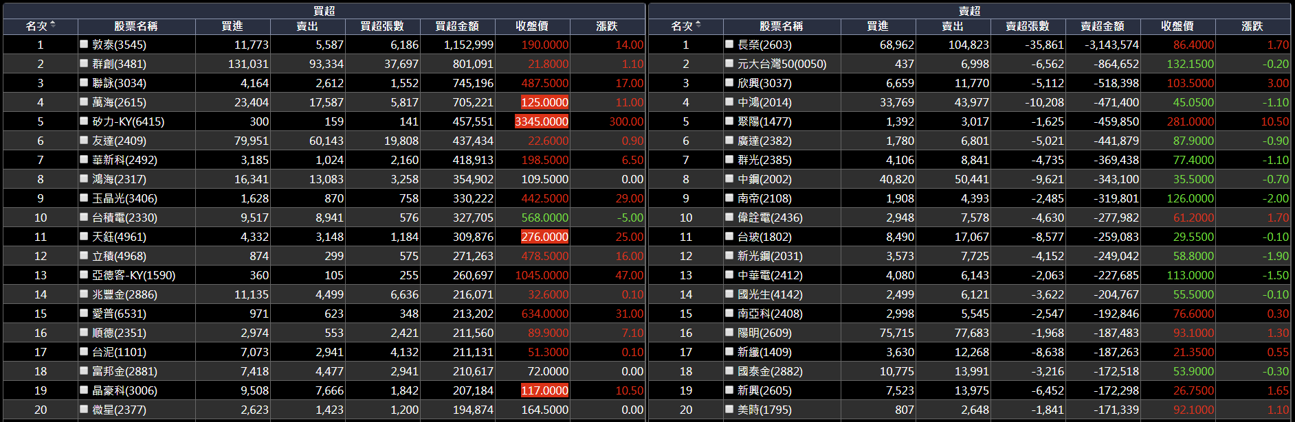Click 漲跌 header in 買超 table

coord(607,26)
